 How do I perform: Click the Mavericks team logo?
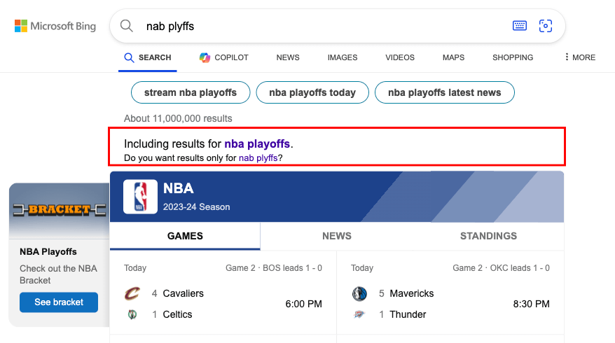click(x=359, y=293)
